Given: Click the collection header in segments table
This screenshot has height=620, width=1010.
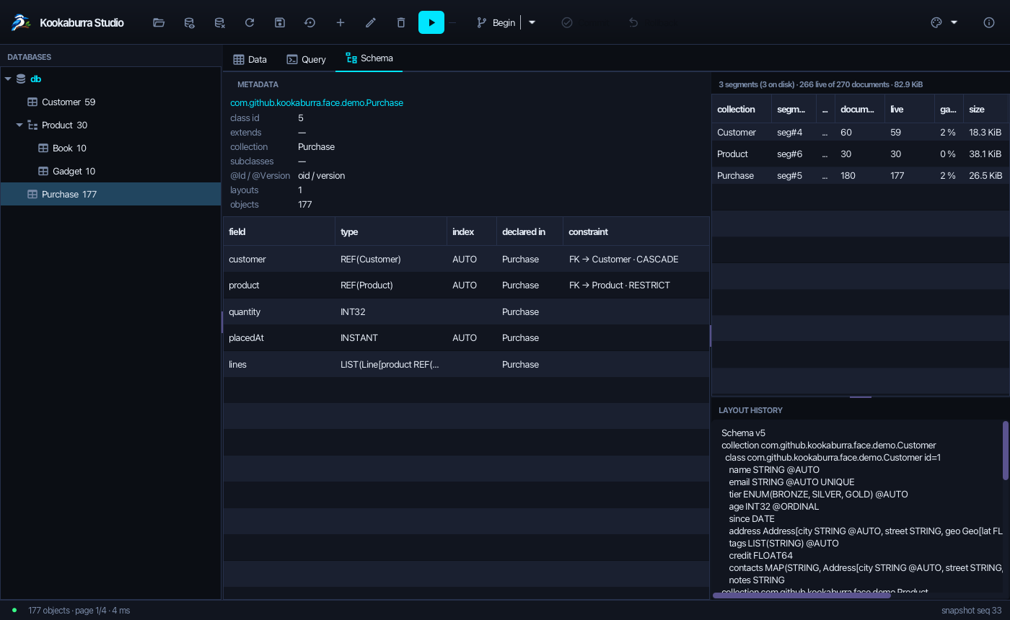Looking at the screenshot, I should tap(742, 110).
